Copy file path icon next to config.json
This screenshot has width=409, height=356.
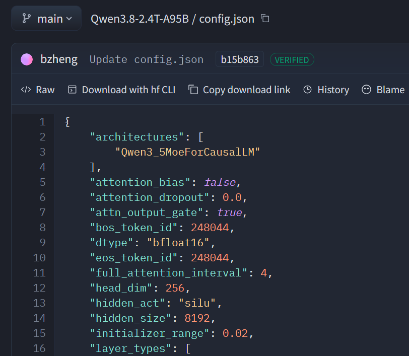pos(265,19)
